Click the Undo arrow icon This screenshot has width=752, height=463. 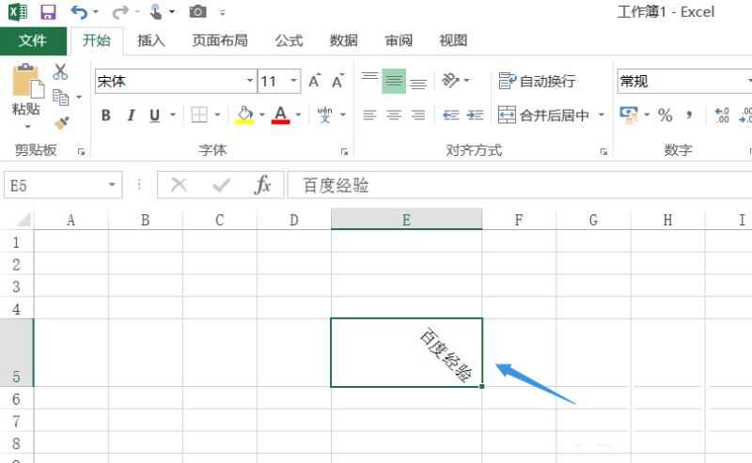[x=79, y=12]
